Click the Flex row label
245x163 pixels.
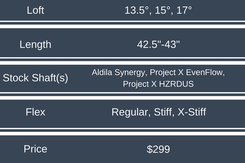(35, 112)
